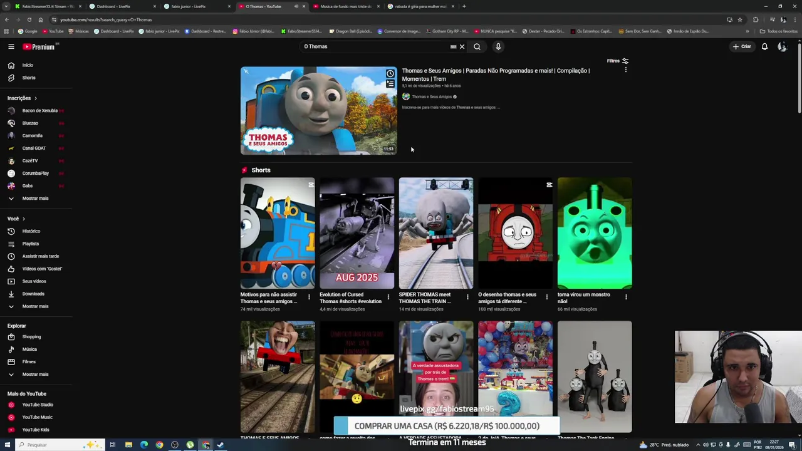The width and height of the screenshot is (802, 451).
Task: Open options for 'SPIDER THOMAS' Short
Action: coord(467,297)
